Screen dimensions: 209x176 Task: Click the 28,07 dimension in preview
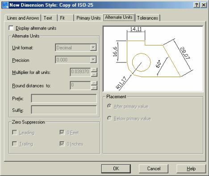(x=185, y=53)
